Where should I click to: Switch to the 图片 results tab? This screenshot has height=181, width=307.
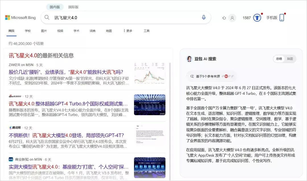click(x=44, y=31)
